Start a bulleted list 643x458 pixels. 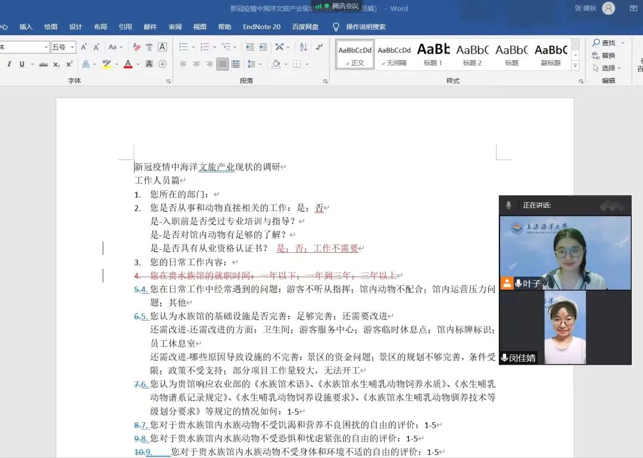(183, 47)
